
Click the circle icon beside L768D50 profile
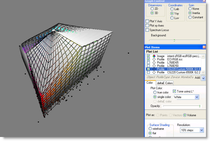(x=154, y=66)
